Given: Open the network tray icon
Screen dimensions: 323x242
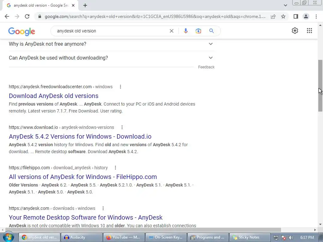Looking at the screenshot, I should [276, 238].
